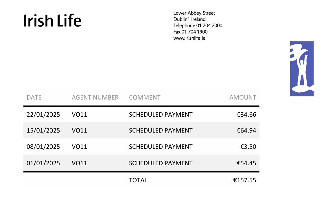Click the Fax 01 704 1900 line

click(190, 32)
